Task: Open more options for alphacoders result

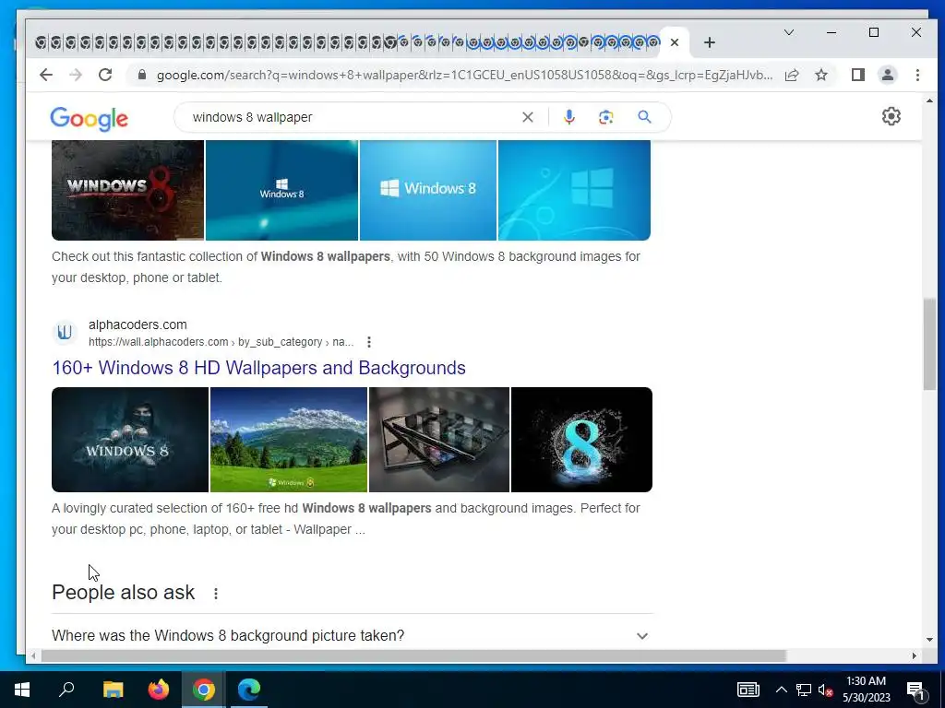Action: (369, 342)
